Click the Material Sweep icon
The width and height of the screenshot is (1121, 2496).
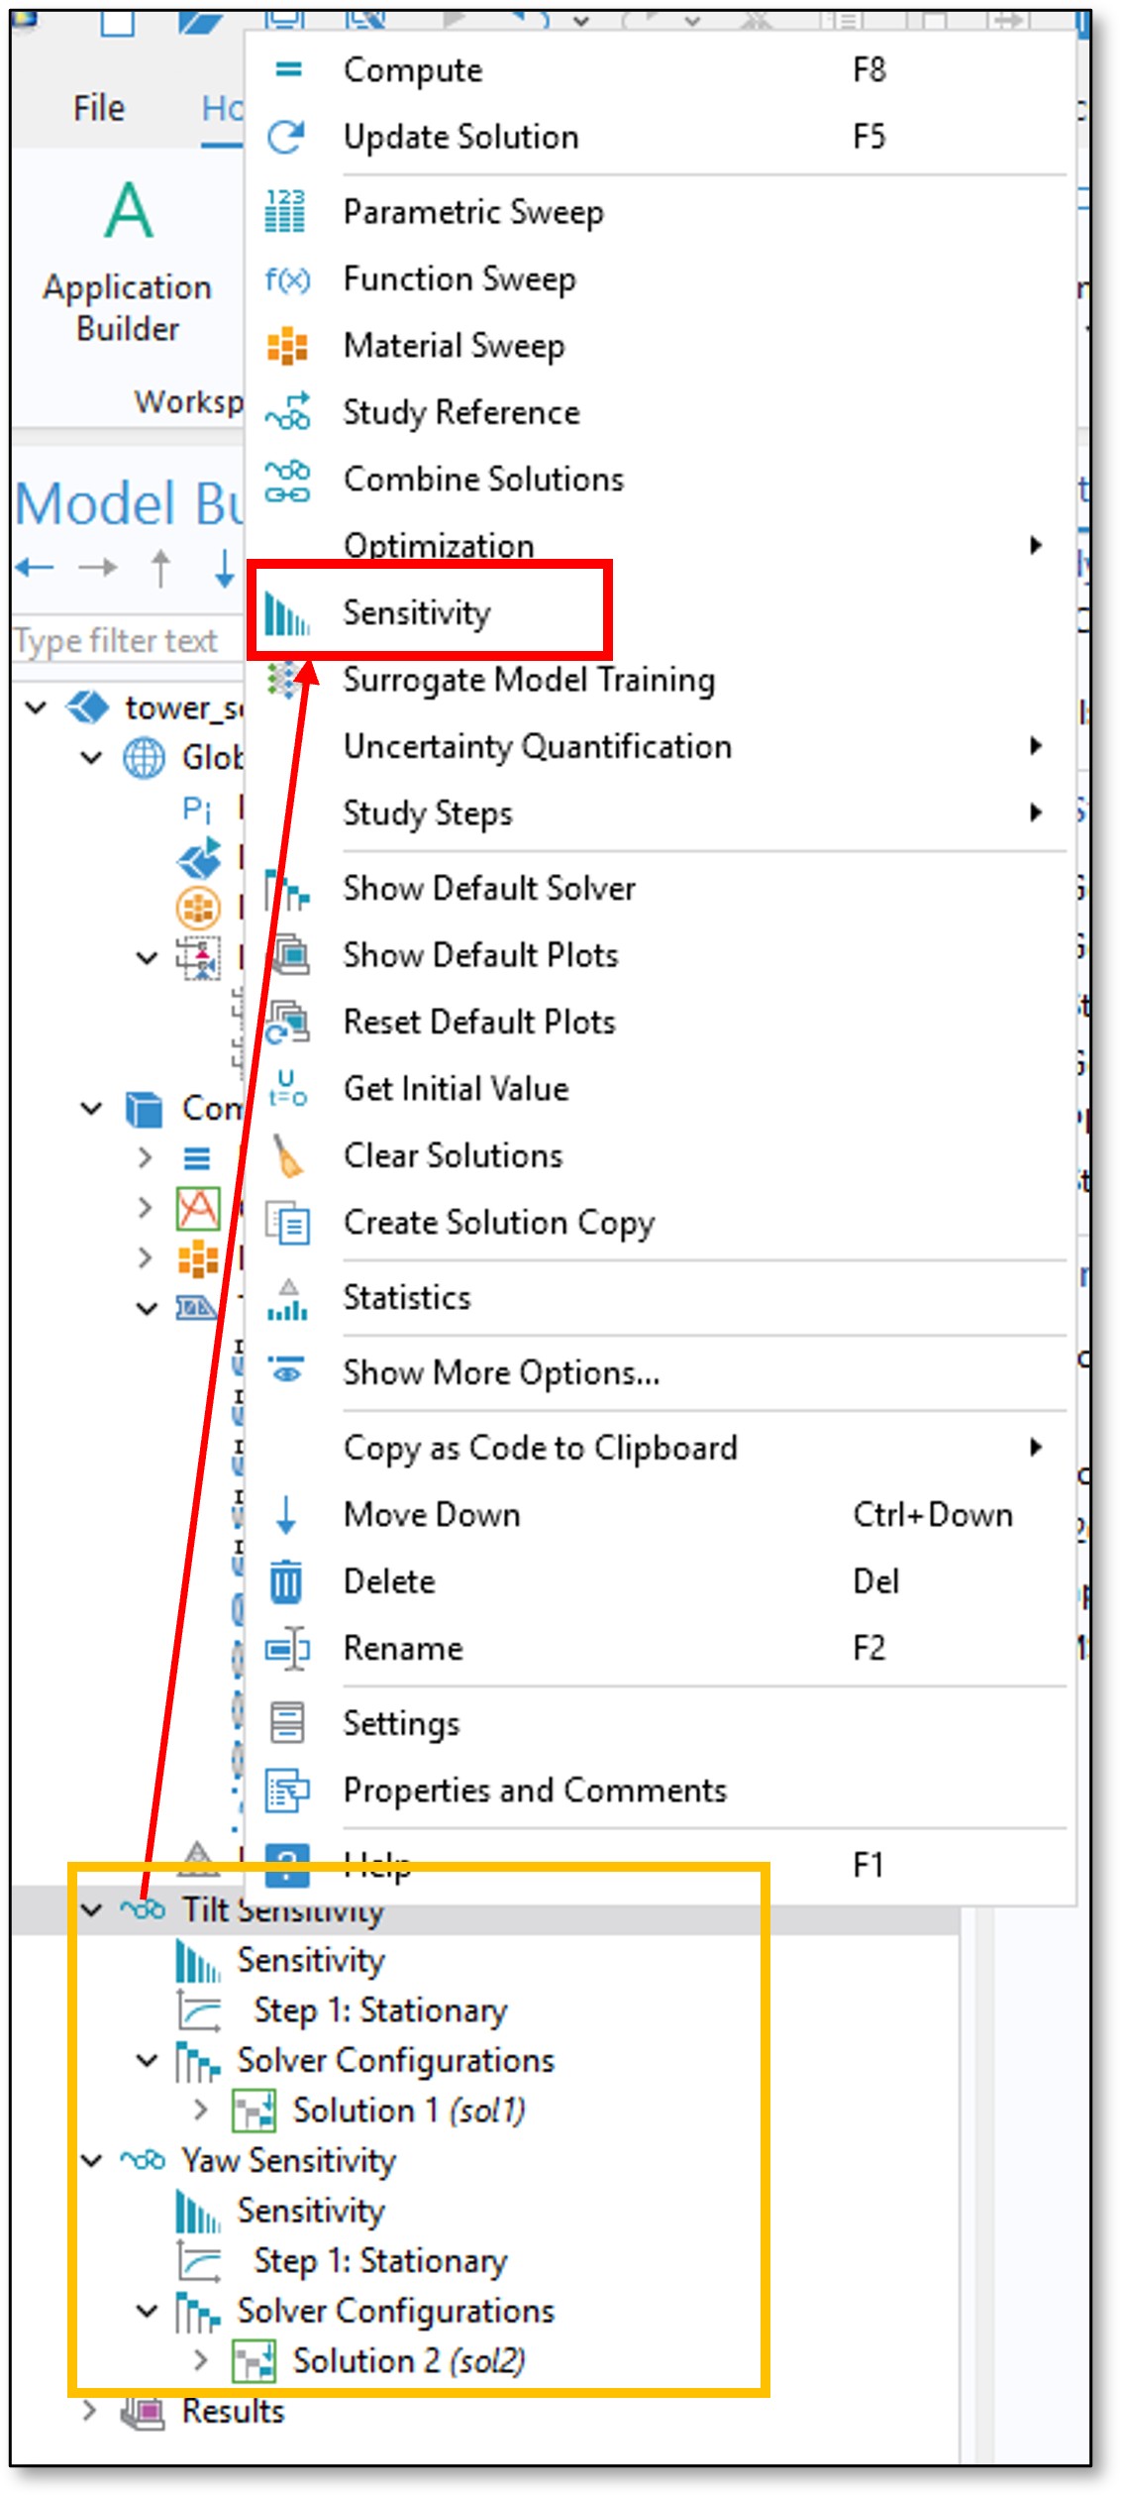tap(287, 346)
